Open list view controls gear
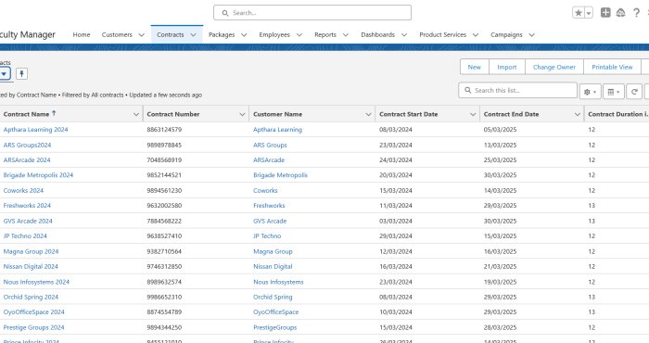 (x=590, y=92)
